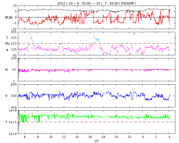This screenshot has height=143, width=179.
Task: Click the '315' tick label
Action: 14,38
